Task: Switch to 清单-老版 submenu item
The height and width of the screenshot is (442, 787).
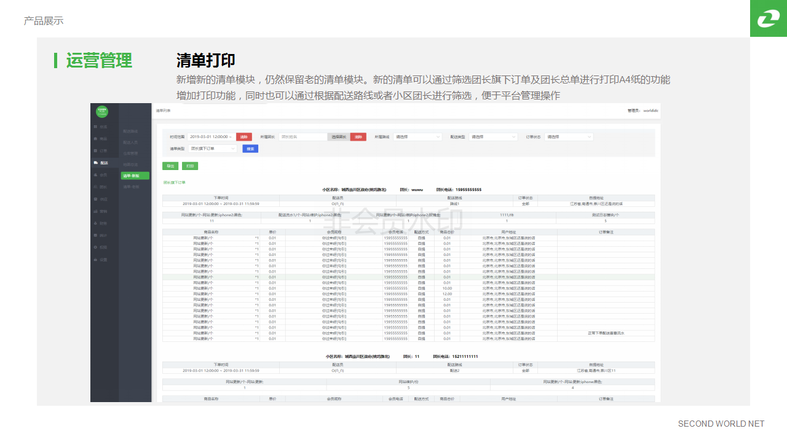Action: coord(131,187)
